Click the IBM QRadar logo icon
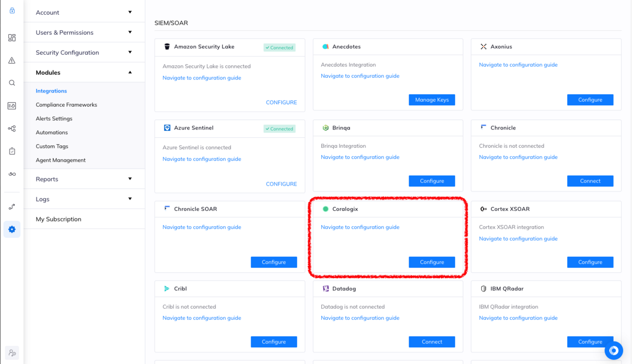Viewport: 632px width, 364px height. point(483,289)
